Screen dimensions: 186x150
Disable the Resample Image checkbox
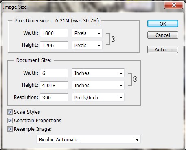10,129
